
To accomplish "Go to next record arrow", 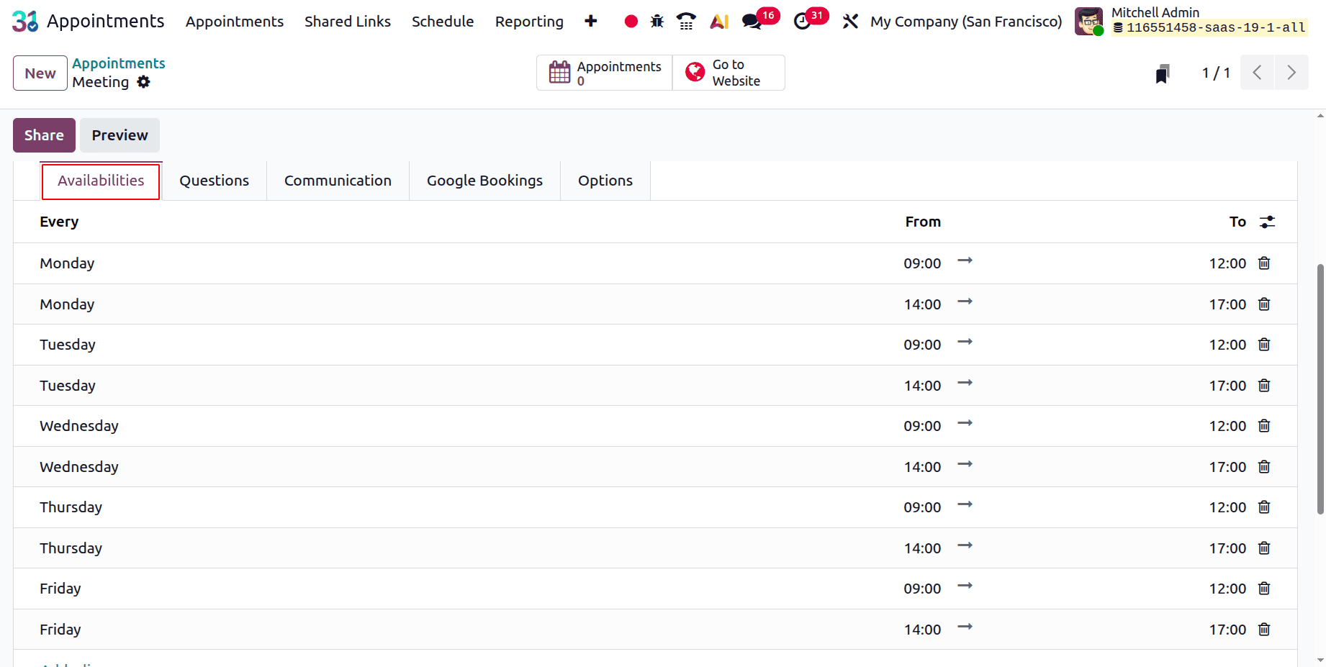I will (1291, 73).
